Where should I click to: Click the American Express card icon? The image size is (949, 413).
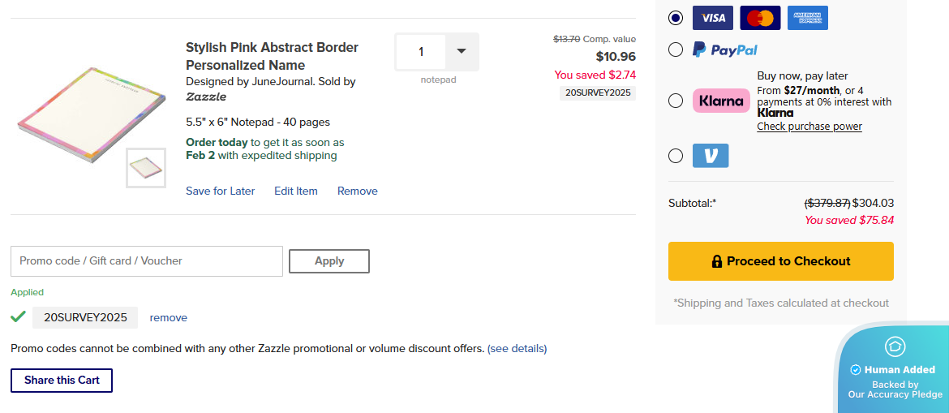(808, 18)
